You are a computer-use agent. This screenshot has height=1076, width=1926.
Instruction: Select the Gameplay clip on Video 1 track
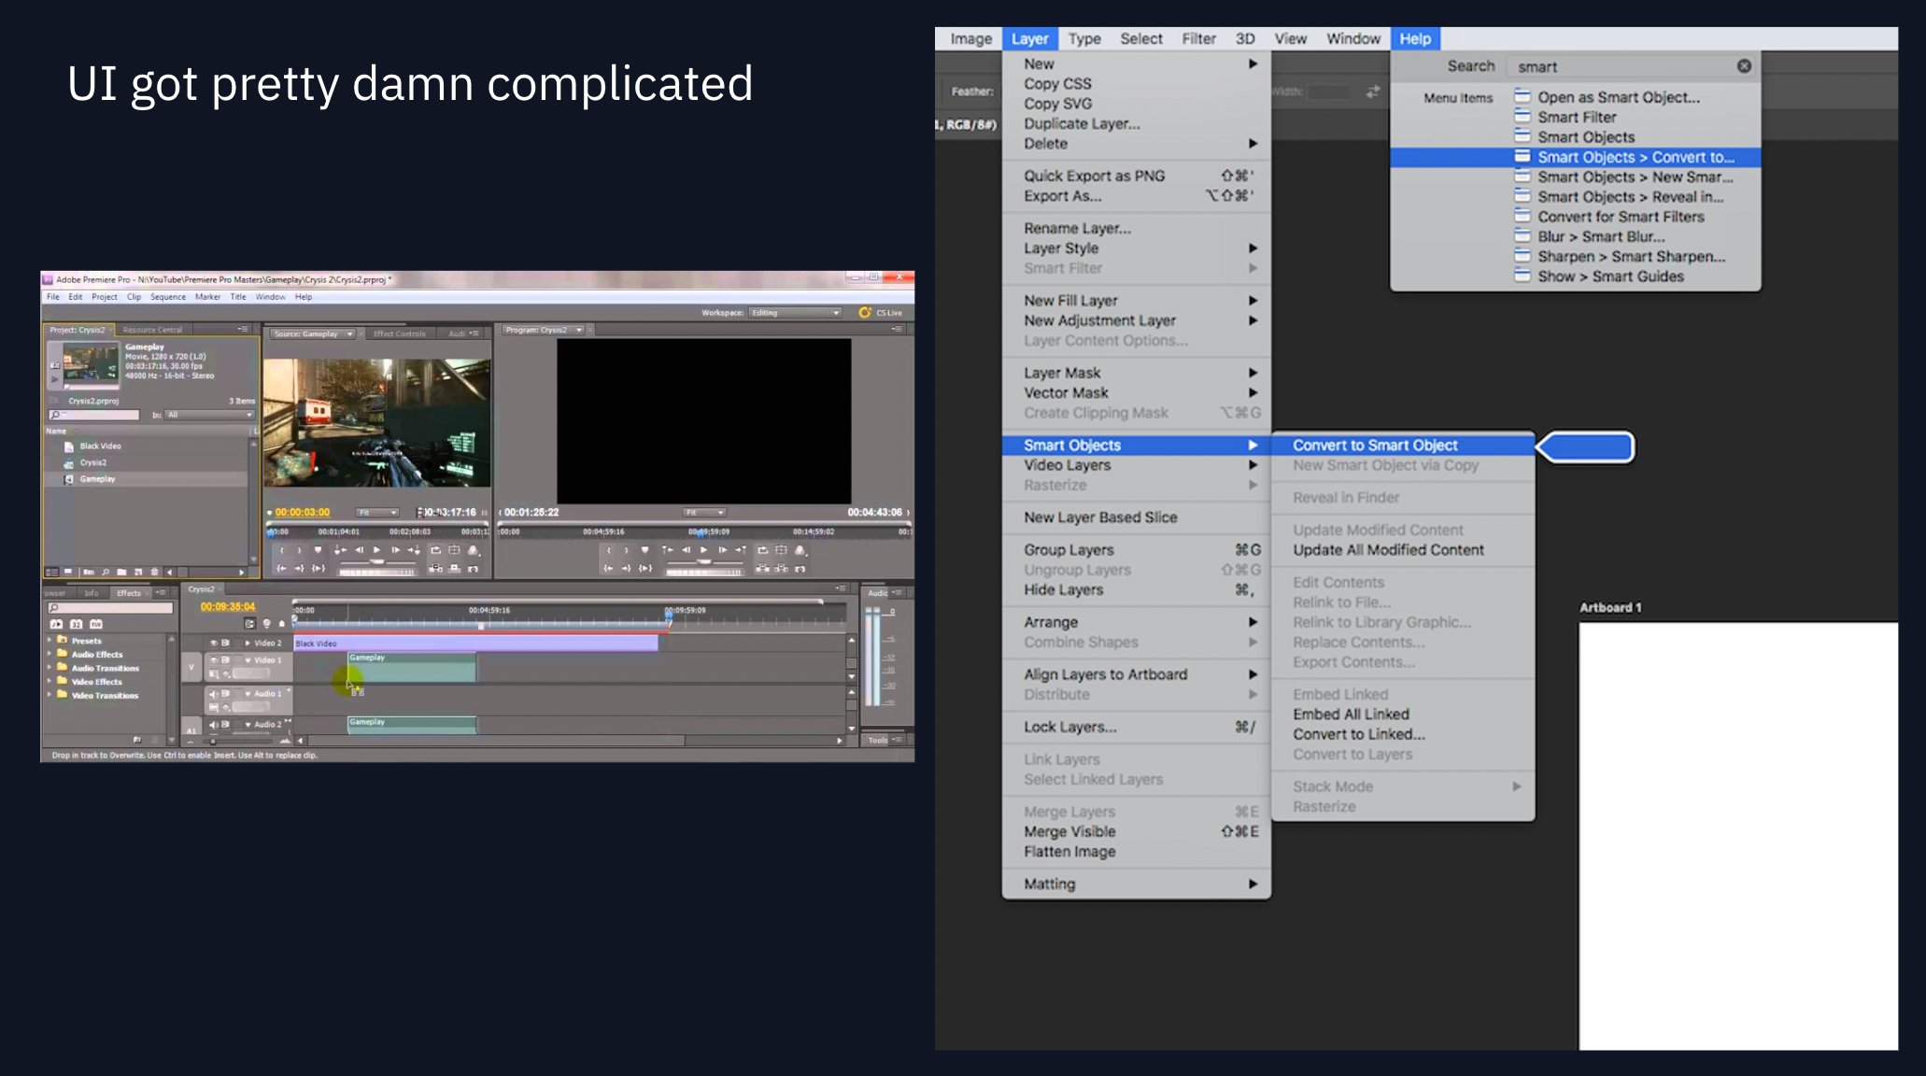coord(412,668)
